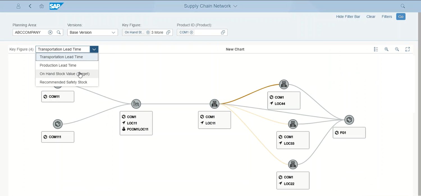This screenshot has height=196, width=421.
Task: Remove the COM1 product token
Action: (191, 32)
